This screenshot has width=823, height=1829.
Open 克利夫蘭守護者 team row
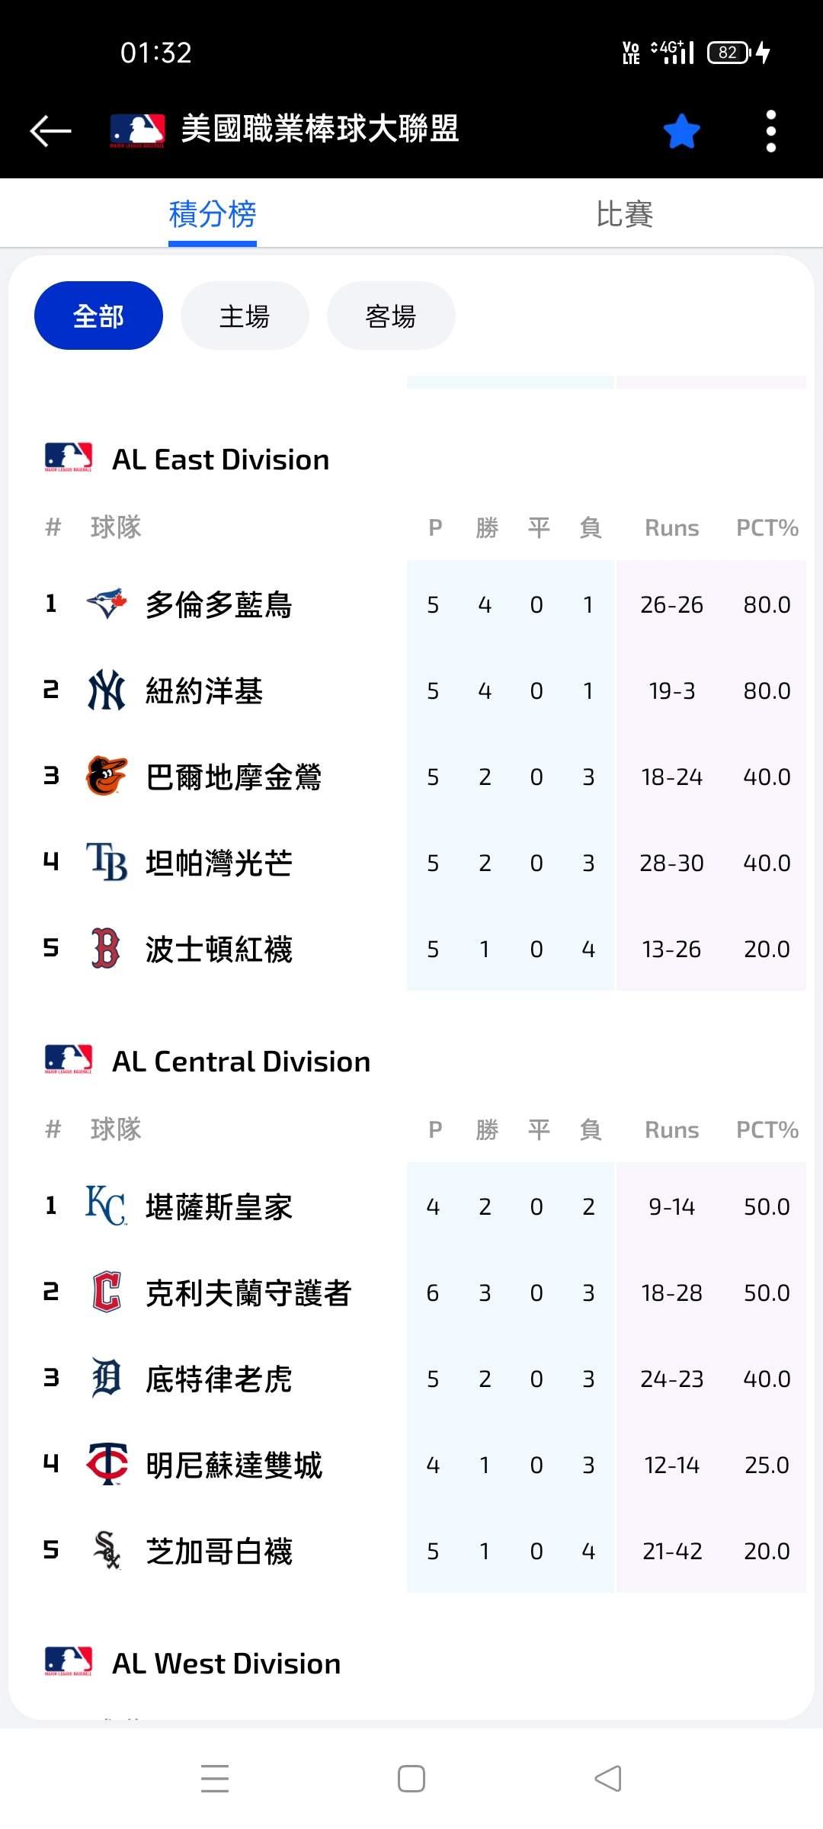tap(248, 1292)
